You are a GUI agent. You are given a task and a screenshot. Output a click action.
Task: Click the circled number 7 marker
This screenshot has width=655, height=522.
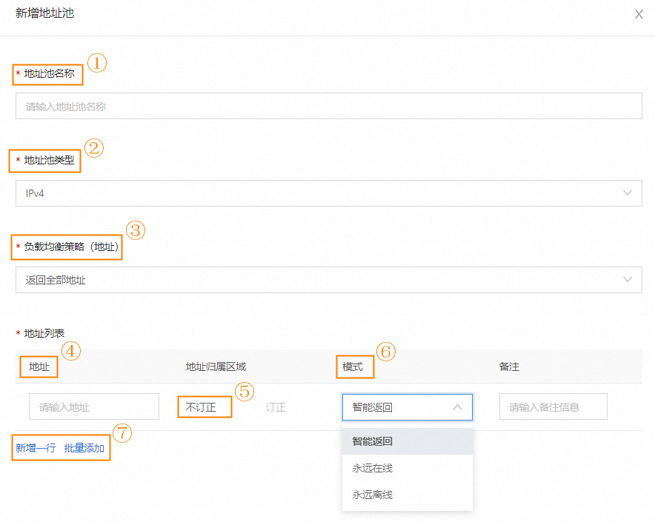pyautogui.click(x=122, y=433)
